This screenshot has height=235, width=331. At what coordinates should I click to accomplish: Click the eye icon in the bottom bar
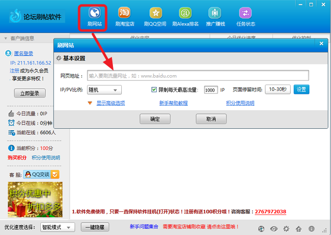pos(274,229)
